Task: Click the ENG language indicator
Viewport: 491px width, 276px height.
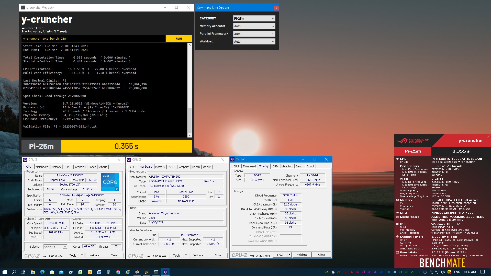Action: [x=457, y=272]
